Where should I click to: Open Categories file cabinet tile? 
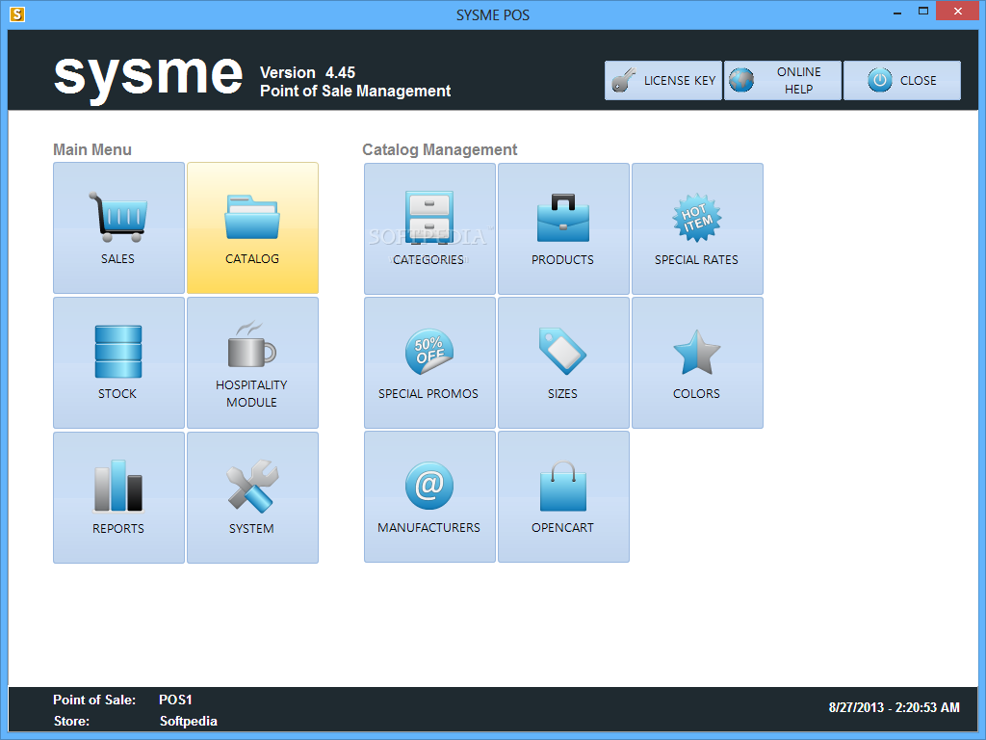(x=430, y=228)
